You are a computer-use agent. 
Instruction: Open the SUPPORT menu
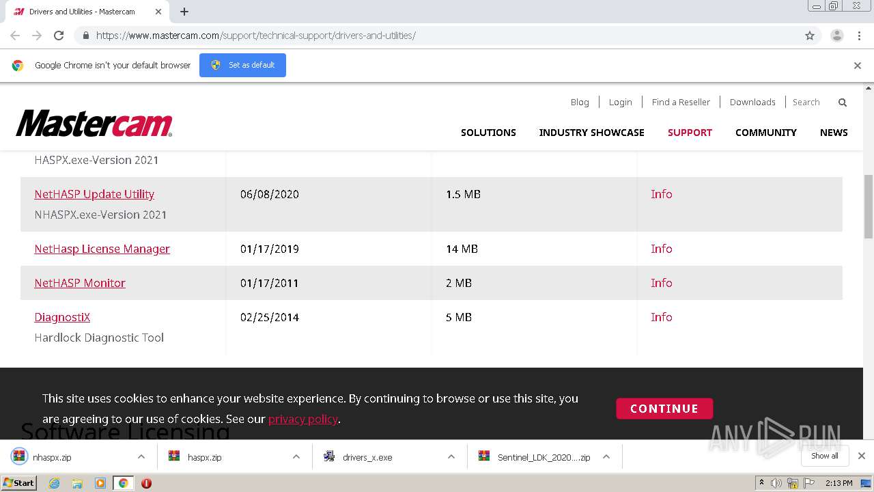[x=690, y=133]
